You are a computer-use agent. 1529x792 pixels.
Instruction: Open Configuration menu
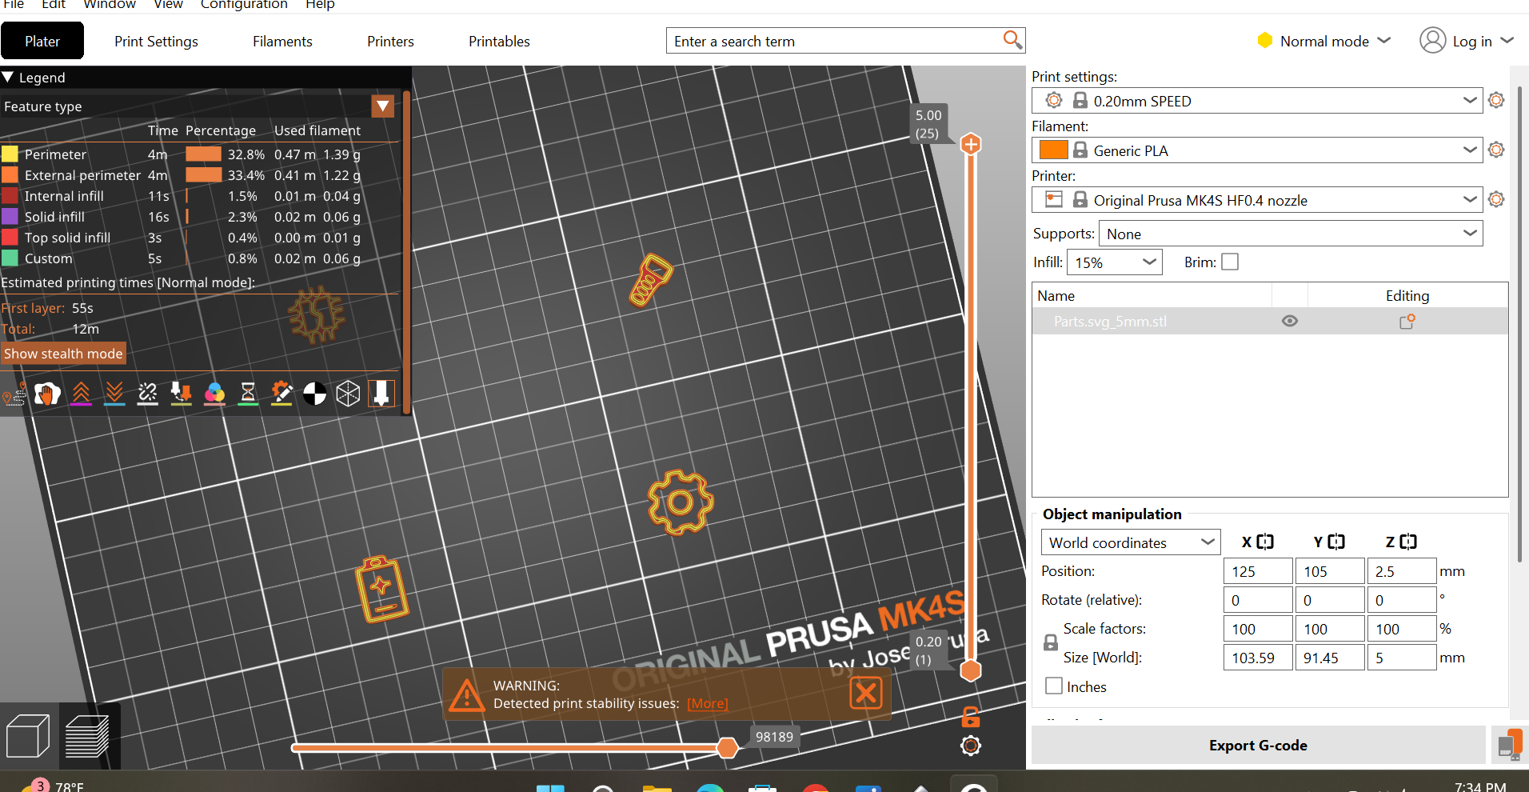244,5
